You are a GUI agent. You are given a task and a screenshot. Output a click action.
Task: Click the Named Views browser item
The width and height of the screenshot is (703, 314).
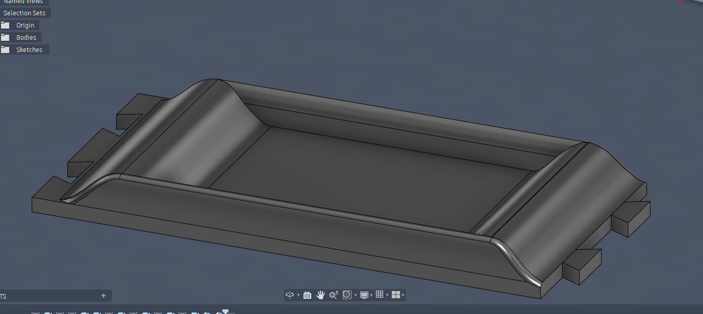click(23, 2)
